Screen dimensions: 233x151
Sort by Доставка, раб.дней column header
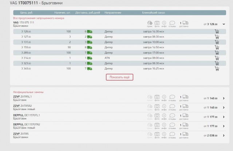[87, 13]
